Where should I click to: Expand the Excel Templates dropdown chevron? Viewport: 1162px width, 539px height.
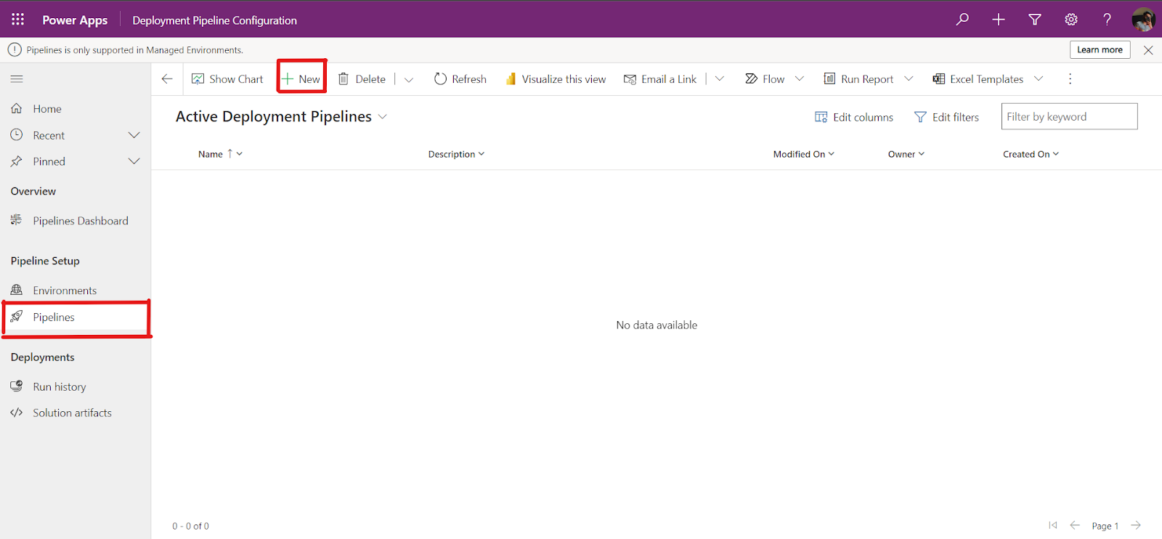tap(1039, 78)
